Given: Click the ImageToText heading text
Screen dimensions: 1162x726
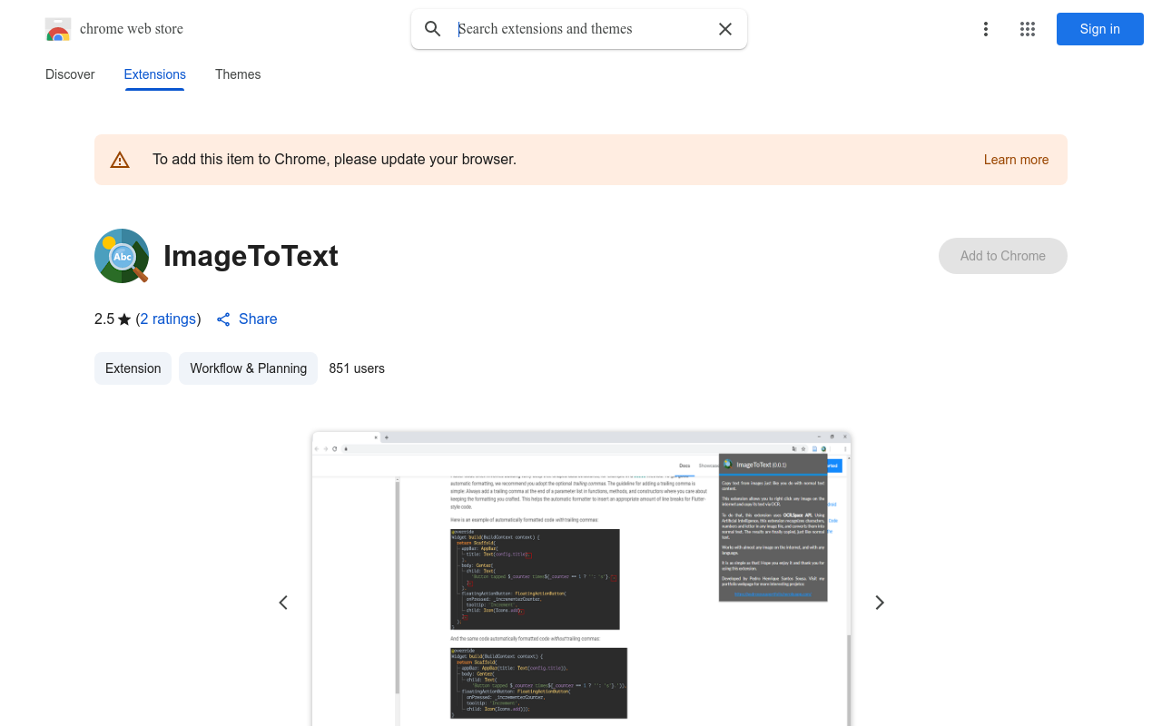Looking at the screenshot, I should click(x=251, y=256).
